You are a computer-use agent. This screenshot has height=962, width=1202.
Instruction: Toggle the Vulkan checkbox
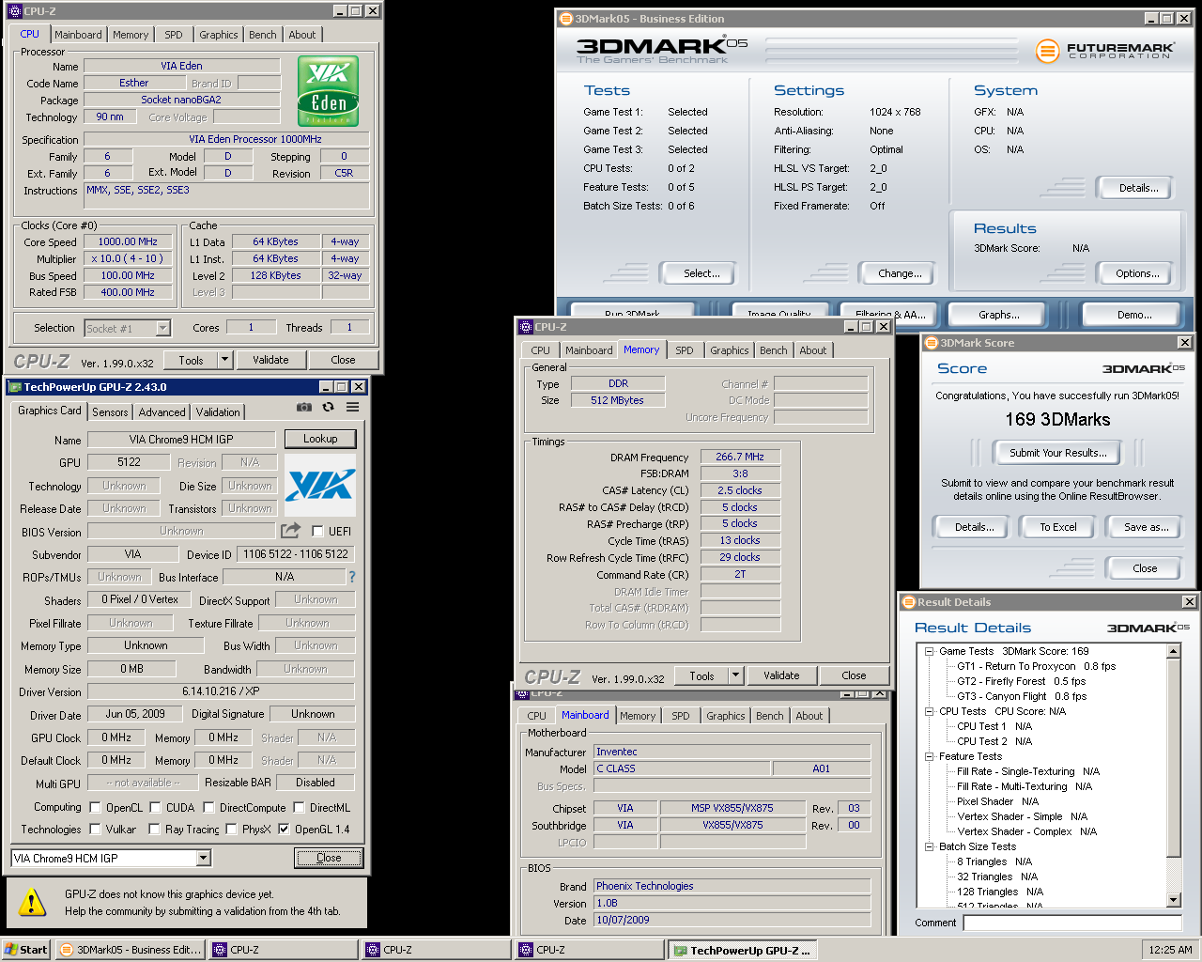click(95, 829)
